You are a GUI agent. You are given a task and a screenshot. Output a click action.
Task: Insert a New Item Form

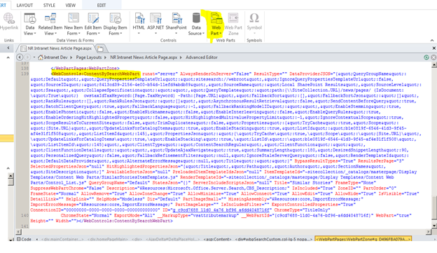click(74, 25)
